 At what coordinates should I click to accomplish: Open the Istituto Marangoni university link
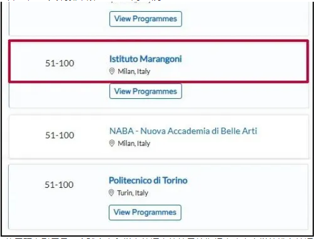pyautogui.click(x=145, y=59)
